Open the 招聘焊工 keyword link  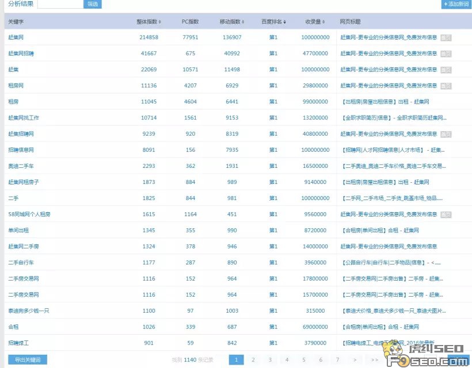(x=19, y=343)
